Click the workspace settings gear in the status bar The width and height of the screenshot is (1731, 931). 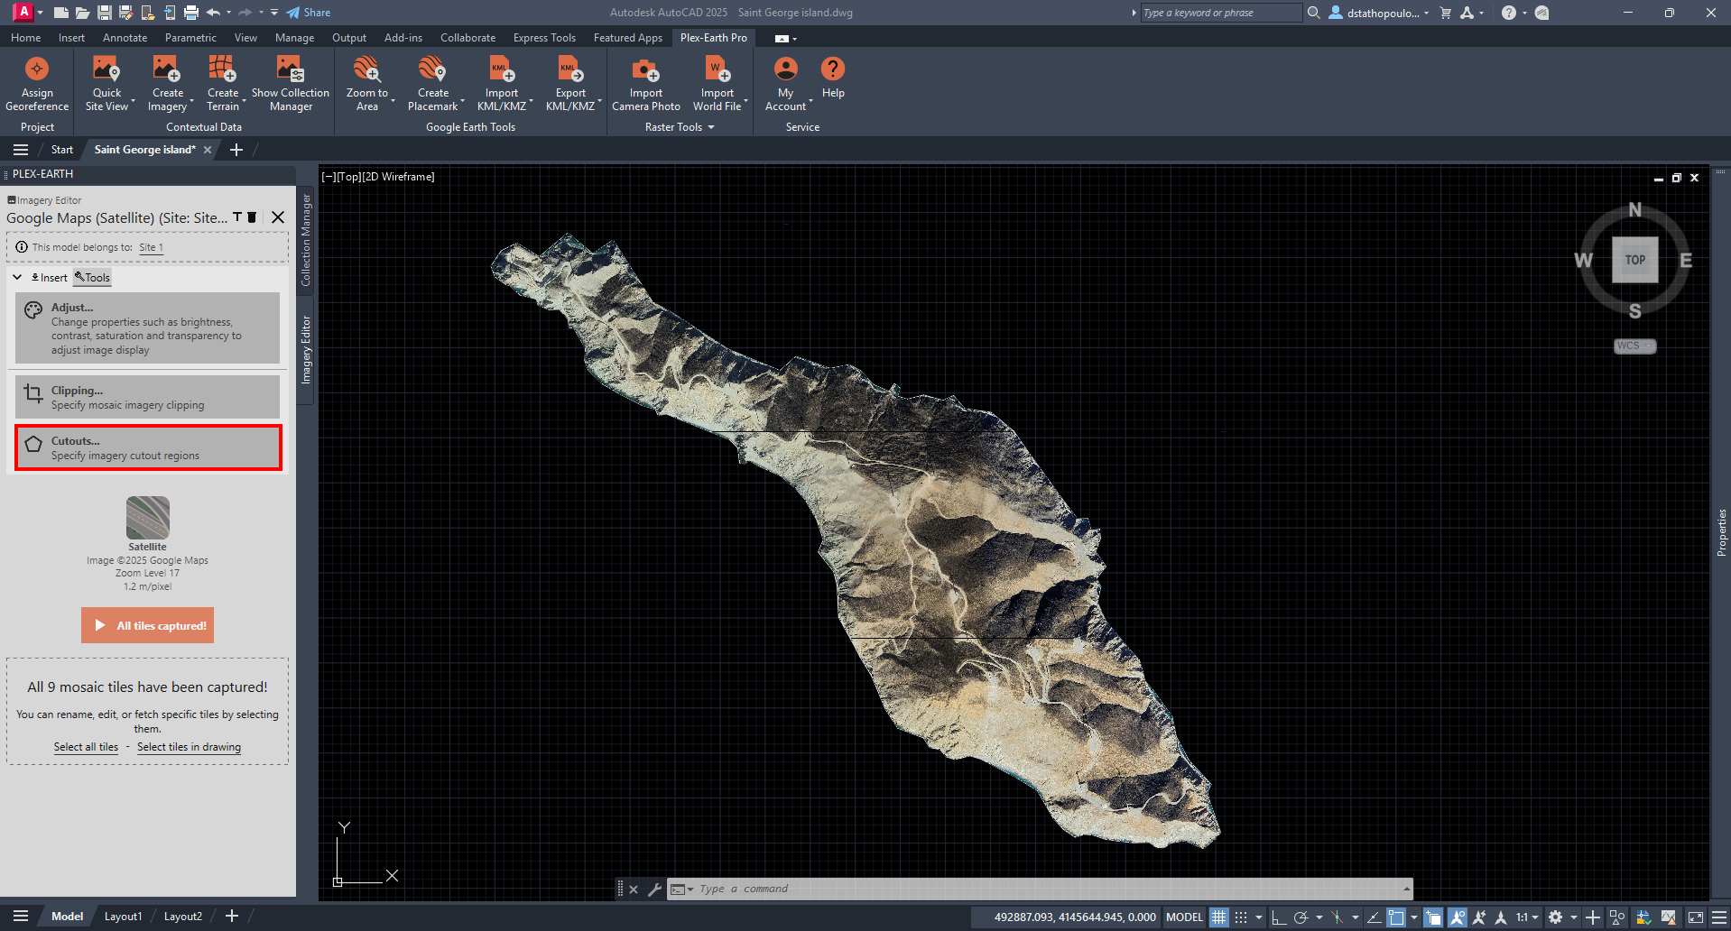click(x=1555, y=917)
